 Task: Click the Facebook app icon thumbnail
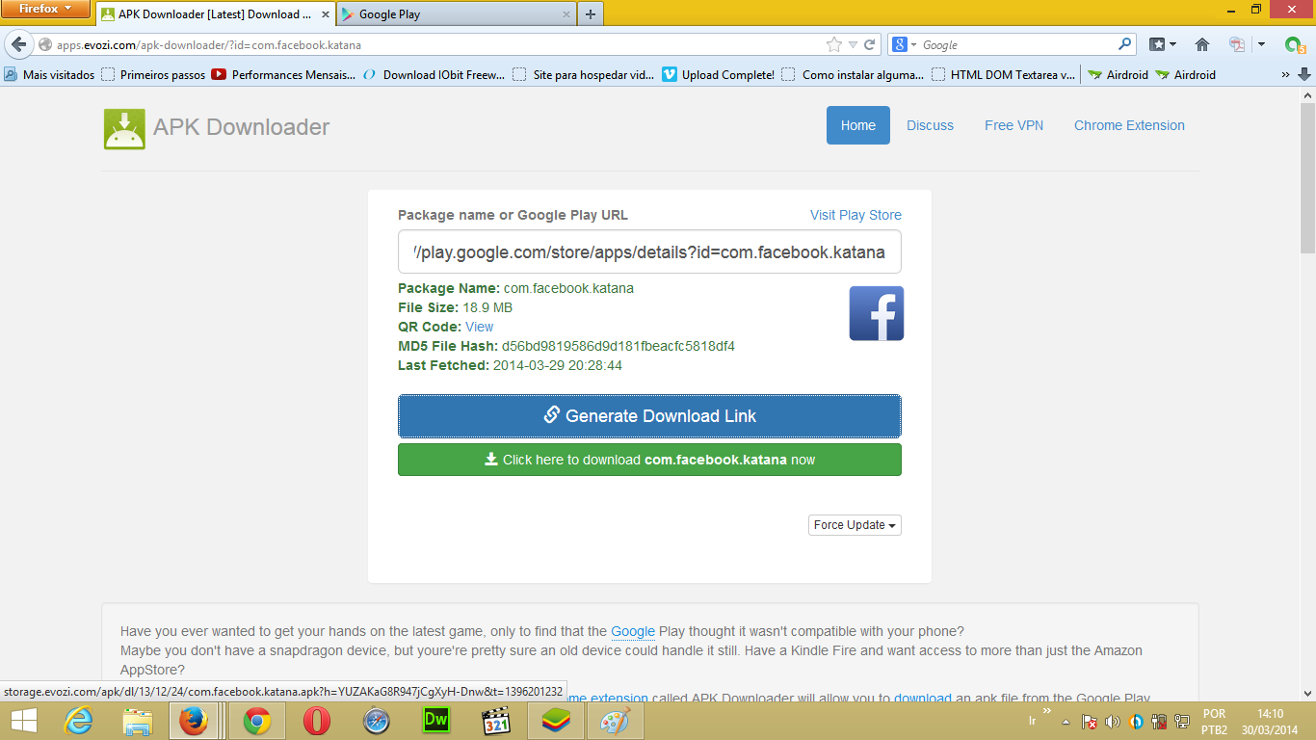pyautogui.click(x=876, y=313)
